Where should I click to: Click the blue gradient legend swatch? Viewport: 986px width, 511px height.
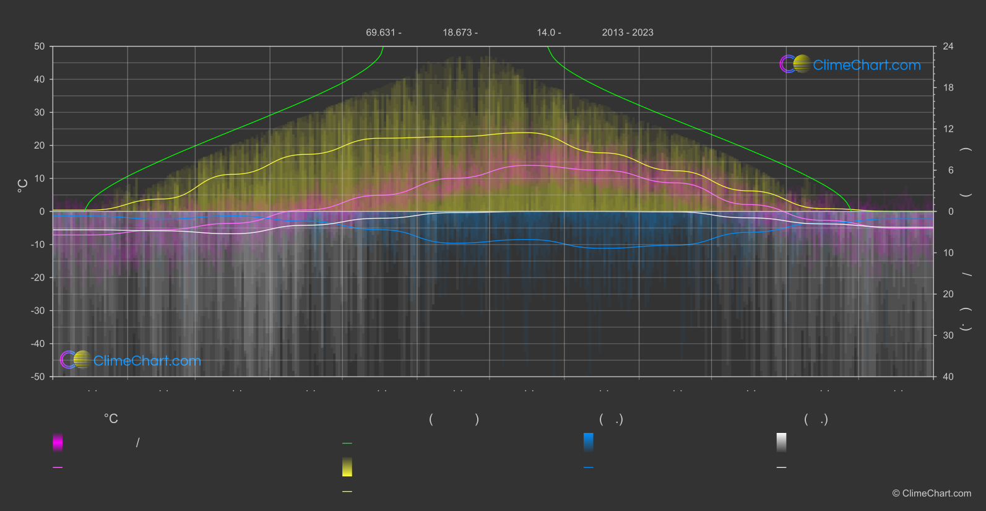point(589,442)
